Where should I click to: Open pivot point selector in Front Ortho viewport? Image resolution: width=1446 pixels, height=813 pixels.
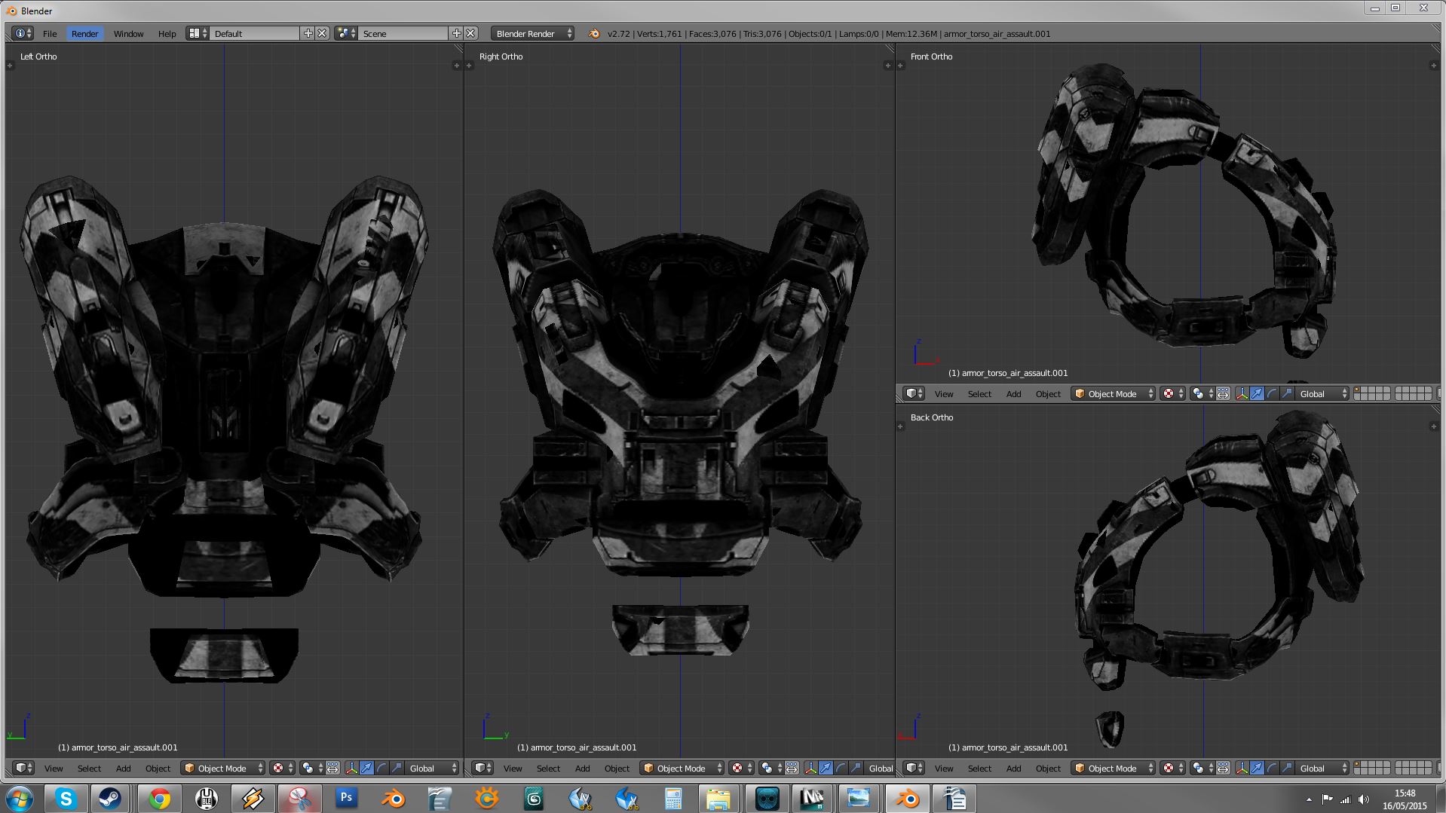click(x=1201, y=393)
